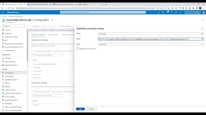This screenshot has width=206, height=115.
Task: Open Diagnose and solve problems
Action: point(14,44)
